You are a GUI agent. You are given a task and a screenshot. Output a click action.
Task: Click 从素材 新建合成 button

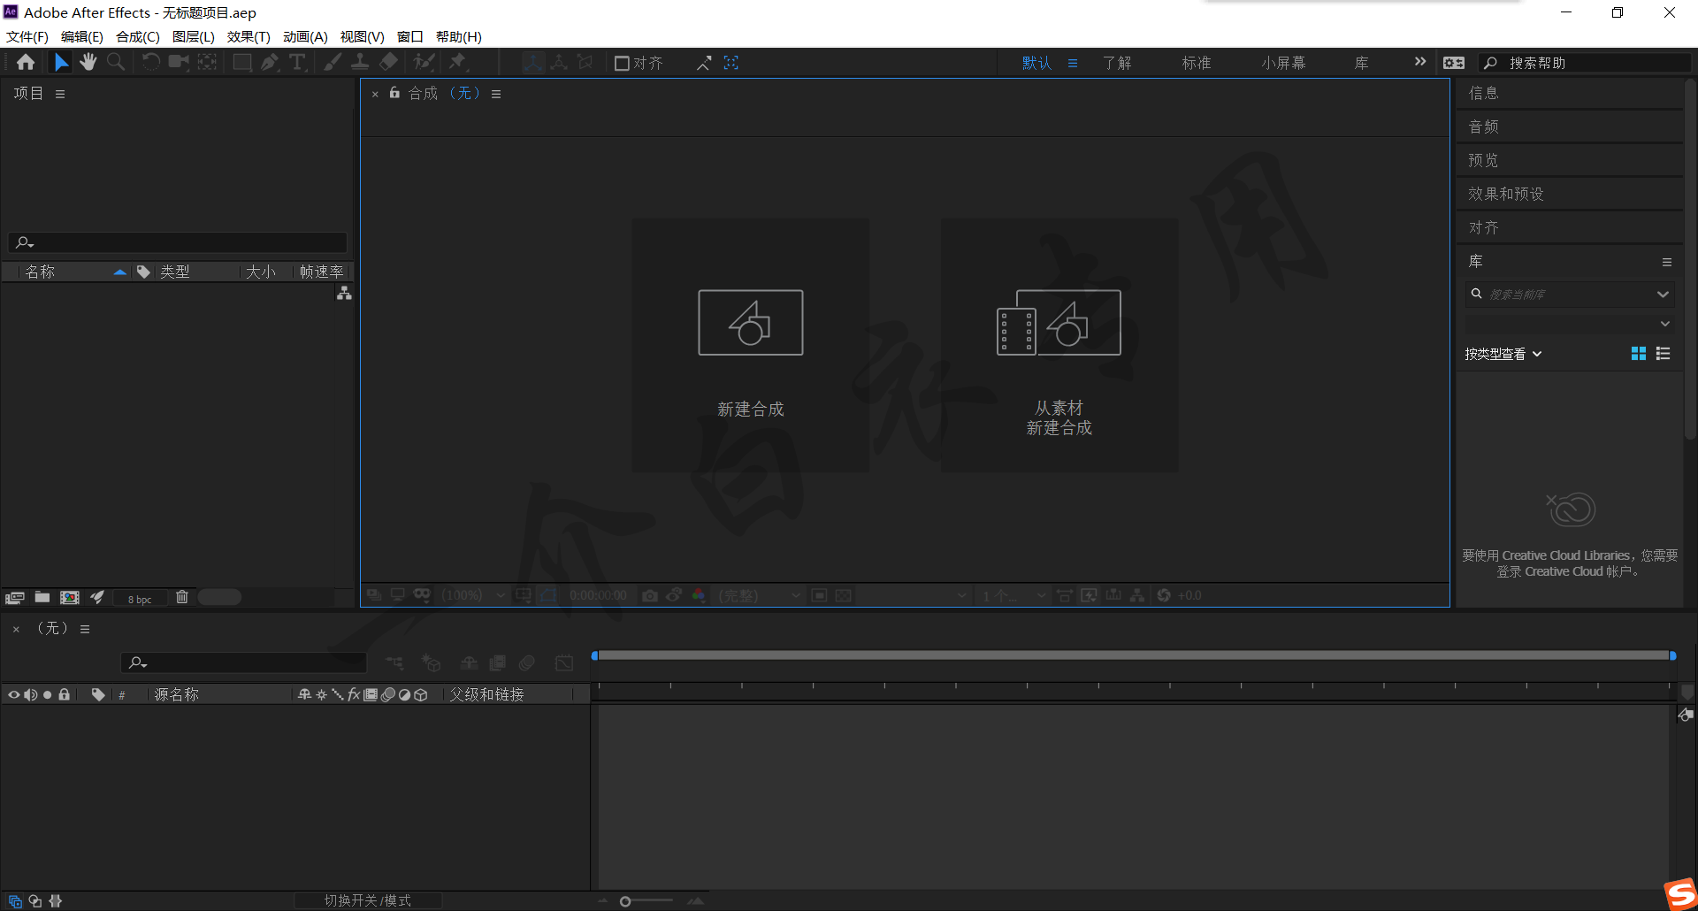coord(1059,345)
